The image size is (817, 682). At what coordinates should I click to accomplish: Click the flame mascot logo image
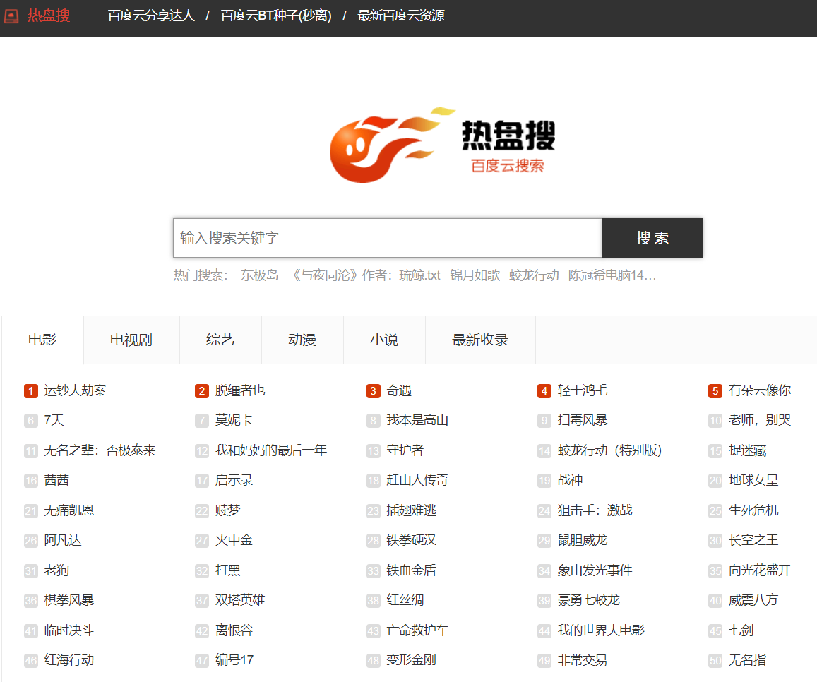388,145
